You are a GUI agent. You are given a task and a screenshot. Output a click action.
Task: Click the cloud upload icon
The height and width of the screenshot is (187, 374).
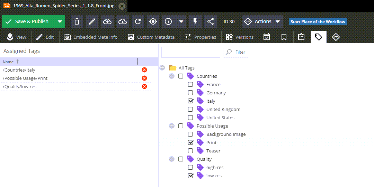pos(107,21)
